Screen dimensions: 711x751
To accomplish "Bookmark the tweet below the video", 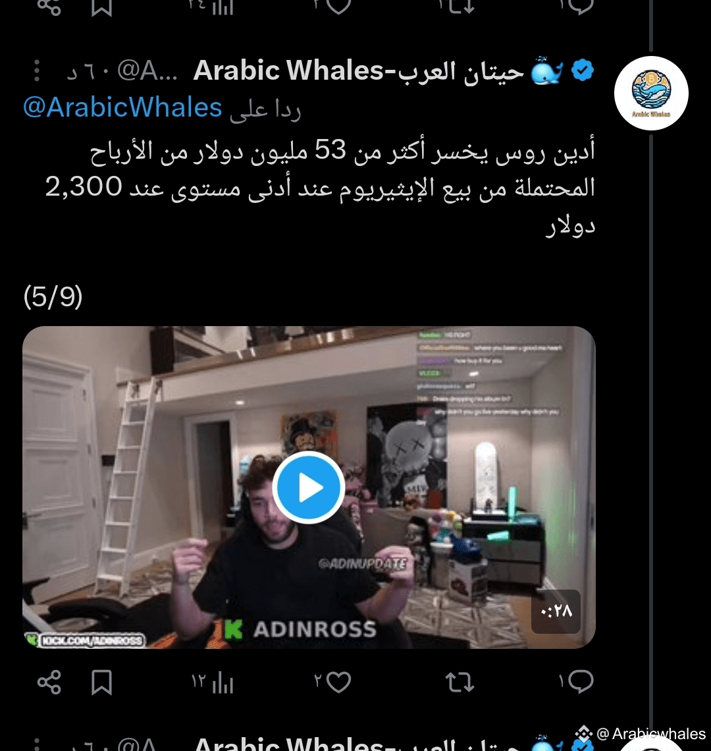I will point(101,682).
